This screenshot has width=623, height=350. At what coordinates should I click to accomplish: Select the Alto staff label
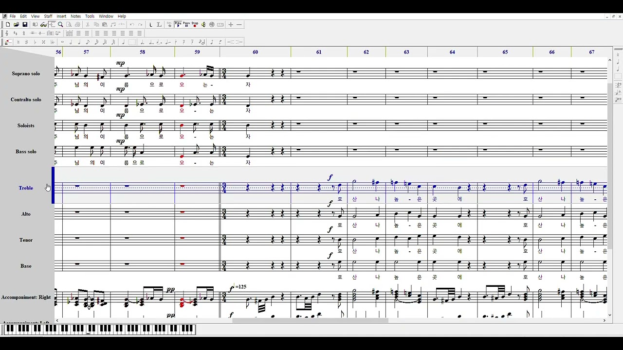[26, 214]
